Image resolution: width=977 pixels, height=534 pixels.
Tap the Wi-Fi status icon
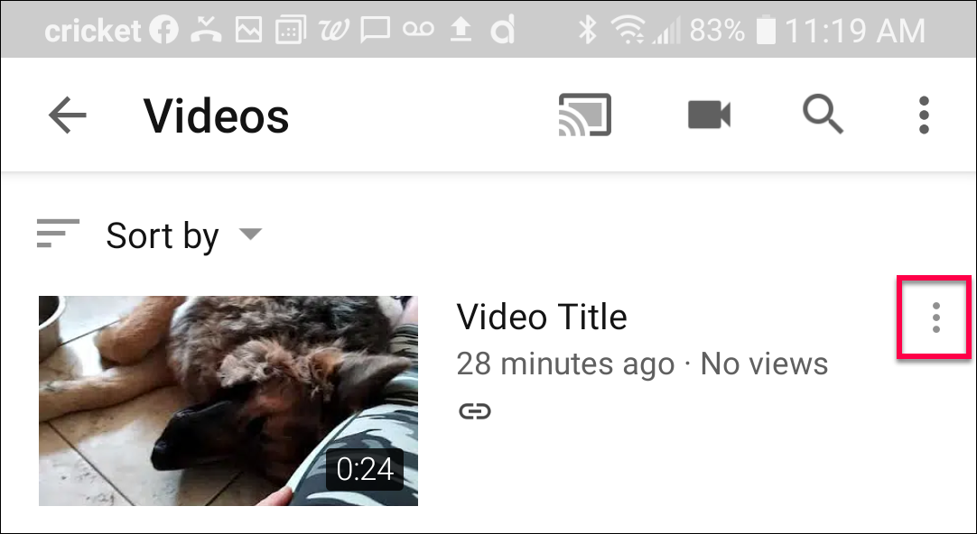point(628,30)
